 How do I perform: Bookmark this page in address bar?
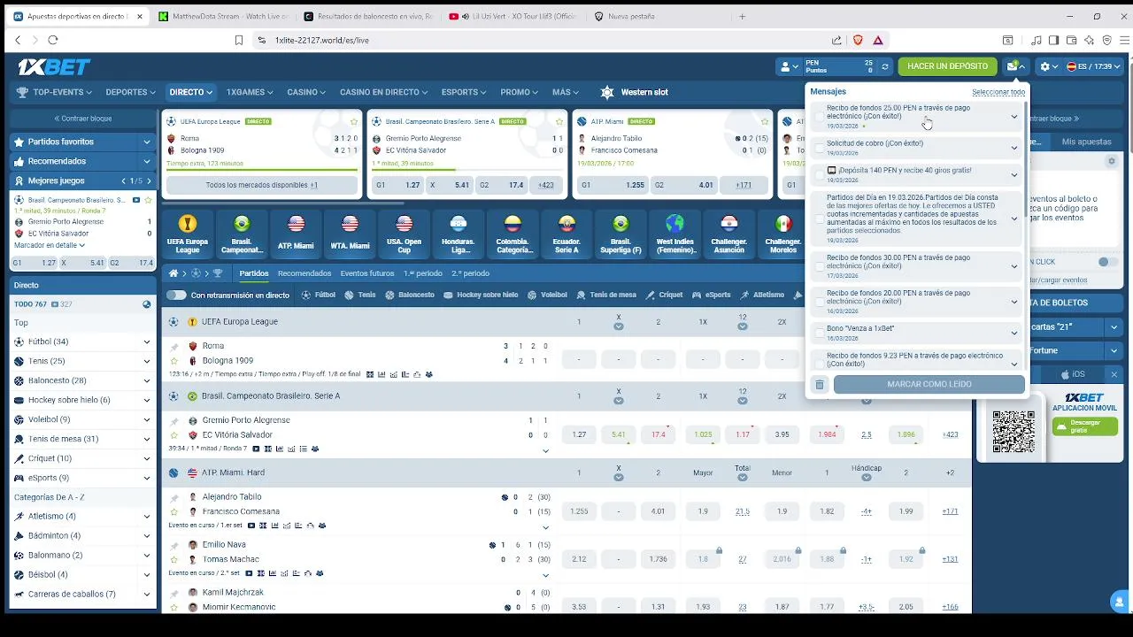point(239,40)
